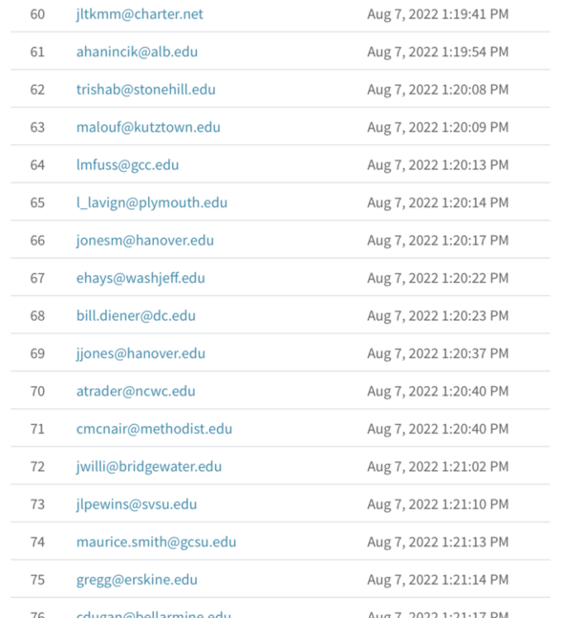The width and height of the screenshot is (561, 618).
Task: Open trishab@stonehill.edu recipient link
Action: [146, 90]
